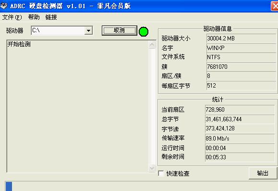Click the 7681070 cluster count value
Viewport: 278px width, 191px height.
tap(241, 67)
